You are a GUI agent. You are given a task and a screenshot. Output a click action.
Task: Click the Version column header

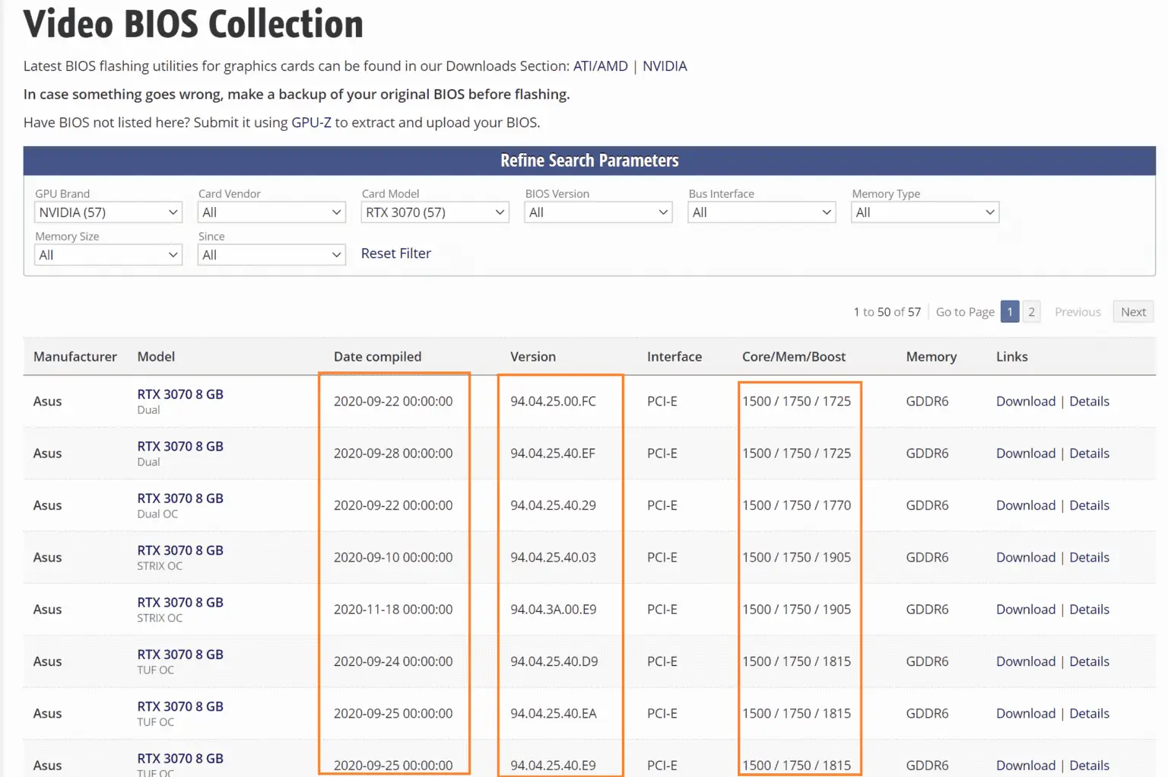click(533, 357)
